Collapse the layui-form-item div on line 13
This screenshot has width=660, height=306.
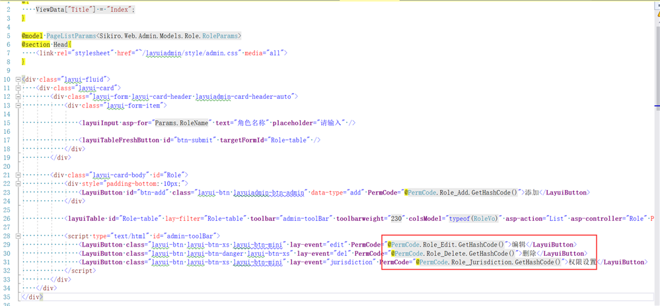(x=18, y=106)
